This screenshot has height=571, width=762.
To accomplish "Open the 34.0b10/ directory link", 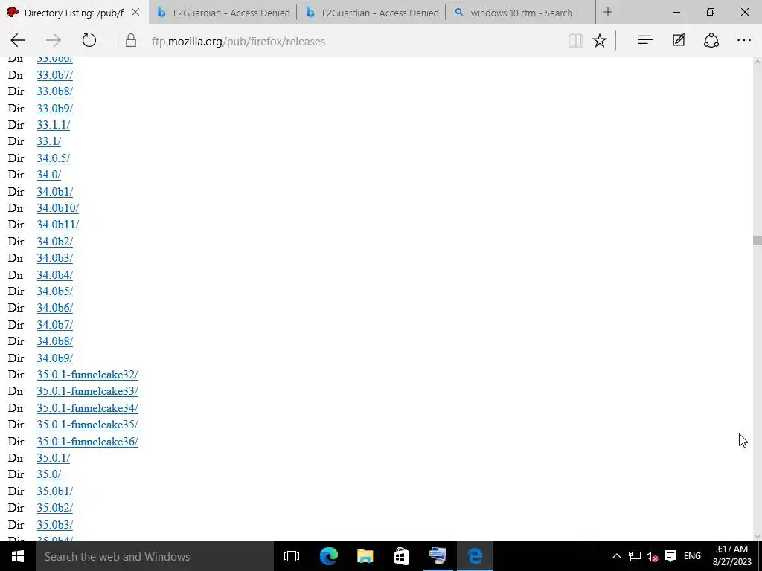I will point(58,208).
